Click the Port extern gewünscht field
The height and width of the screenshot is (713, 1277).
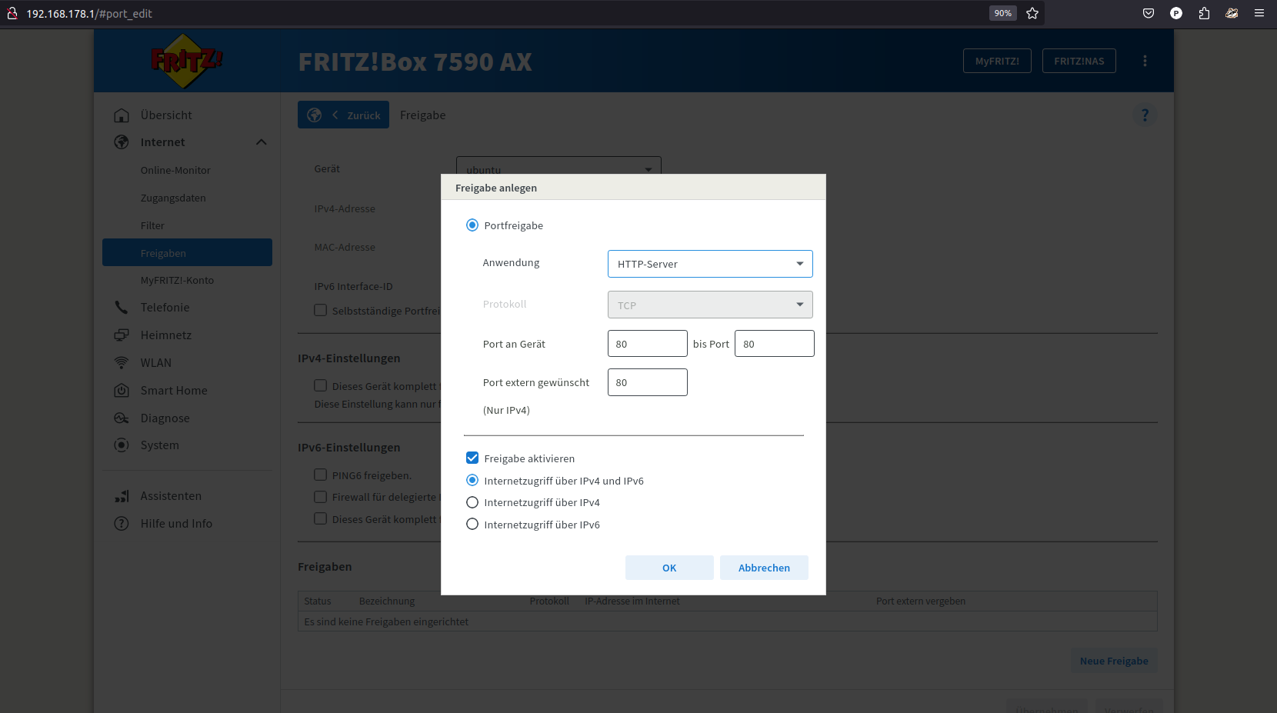647,383
